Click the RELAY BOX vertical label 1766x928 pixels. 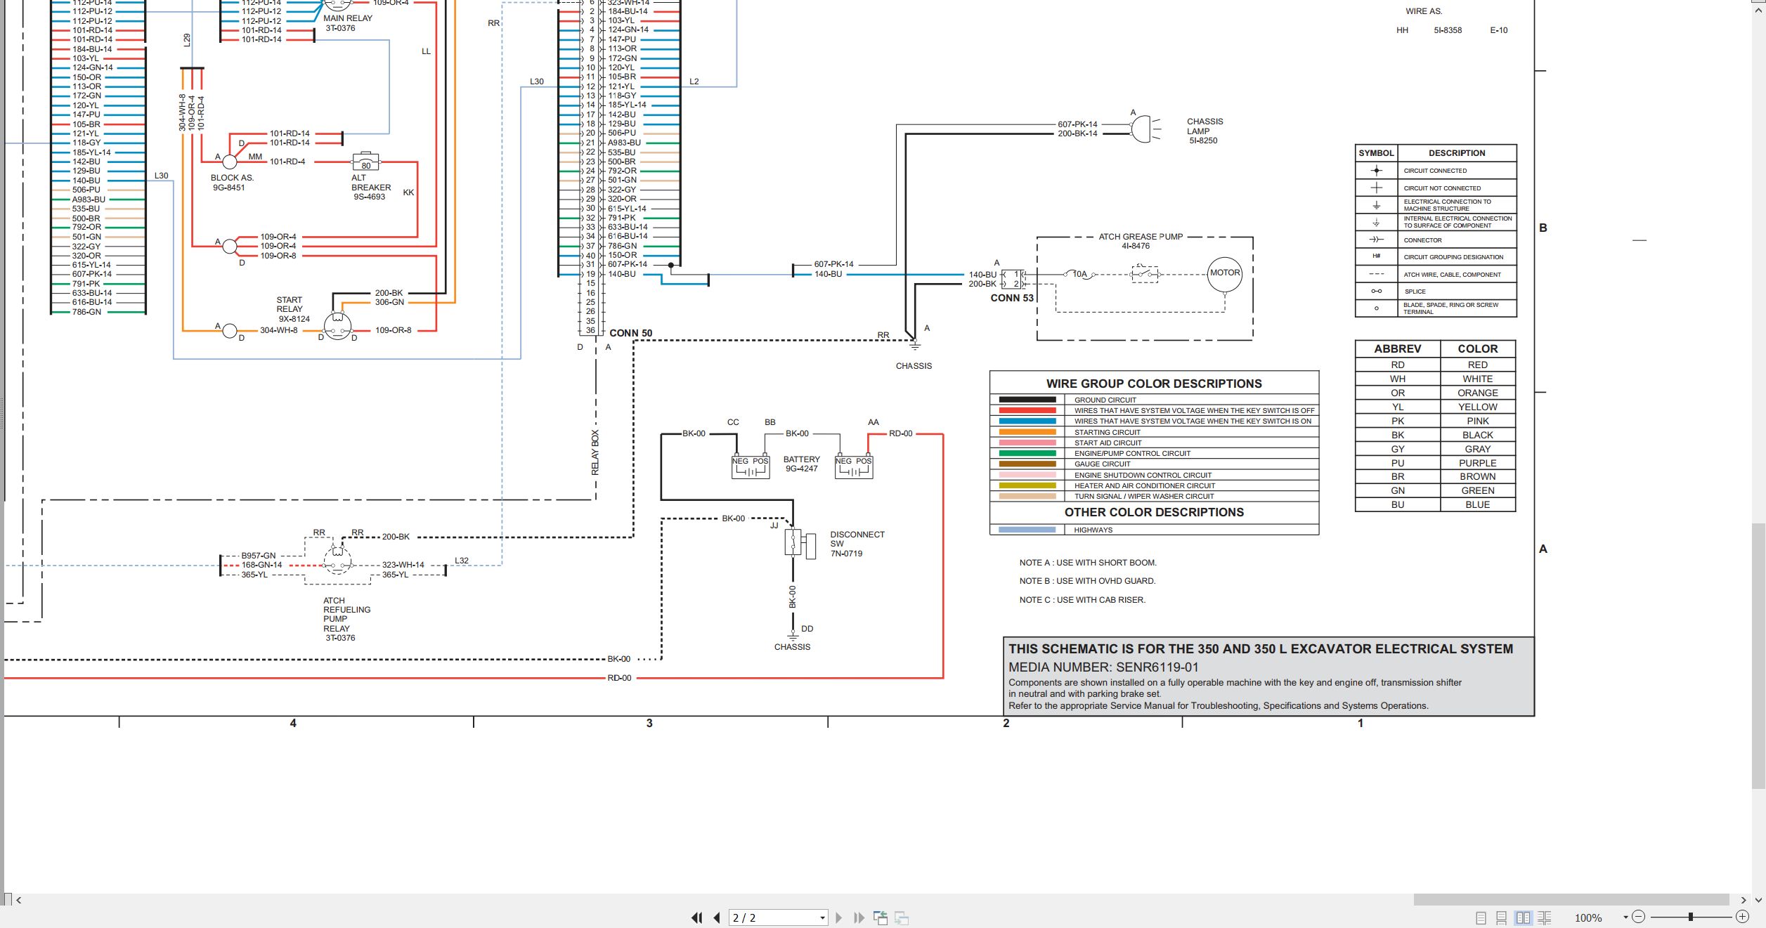coord(595,453)
